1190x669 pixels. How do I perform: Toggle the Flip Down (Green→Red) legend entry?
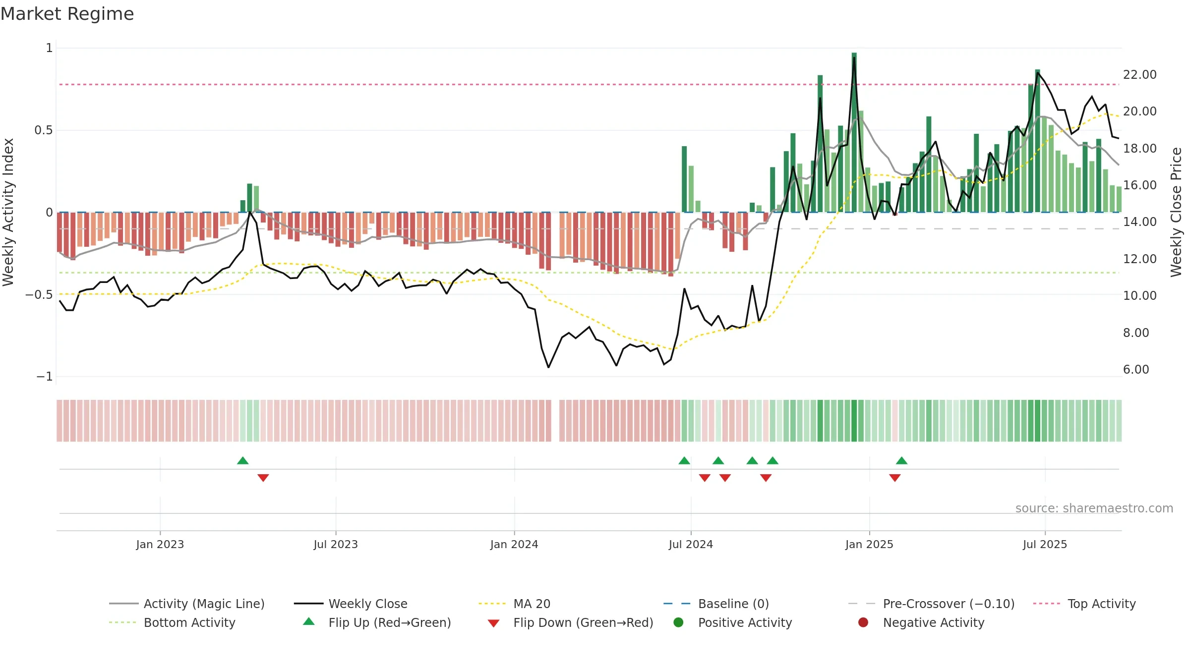(x=570, y=622)
